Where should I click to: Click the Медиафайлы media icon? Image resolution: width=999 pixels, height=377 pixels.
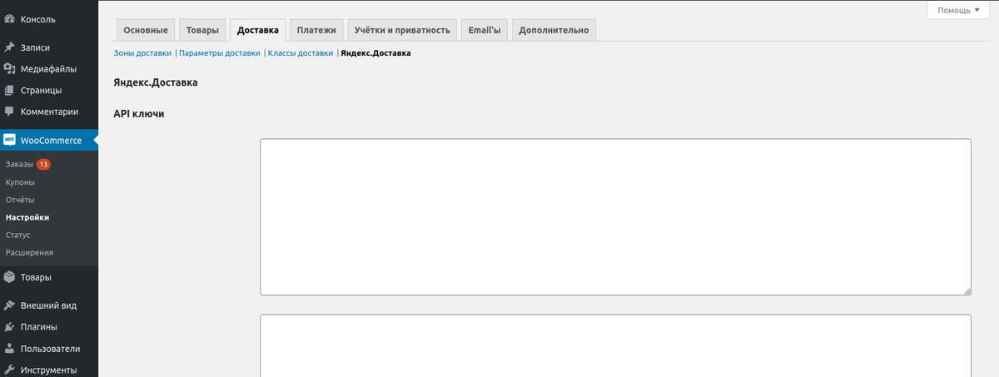[x=9, y=69]
